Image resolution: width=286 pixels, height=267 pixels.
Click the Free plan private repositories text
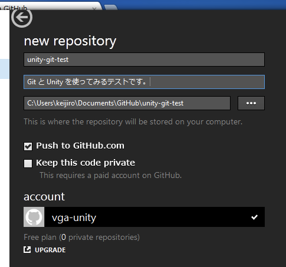point(81,238)
